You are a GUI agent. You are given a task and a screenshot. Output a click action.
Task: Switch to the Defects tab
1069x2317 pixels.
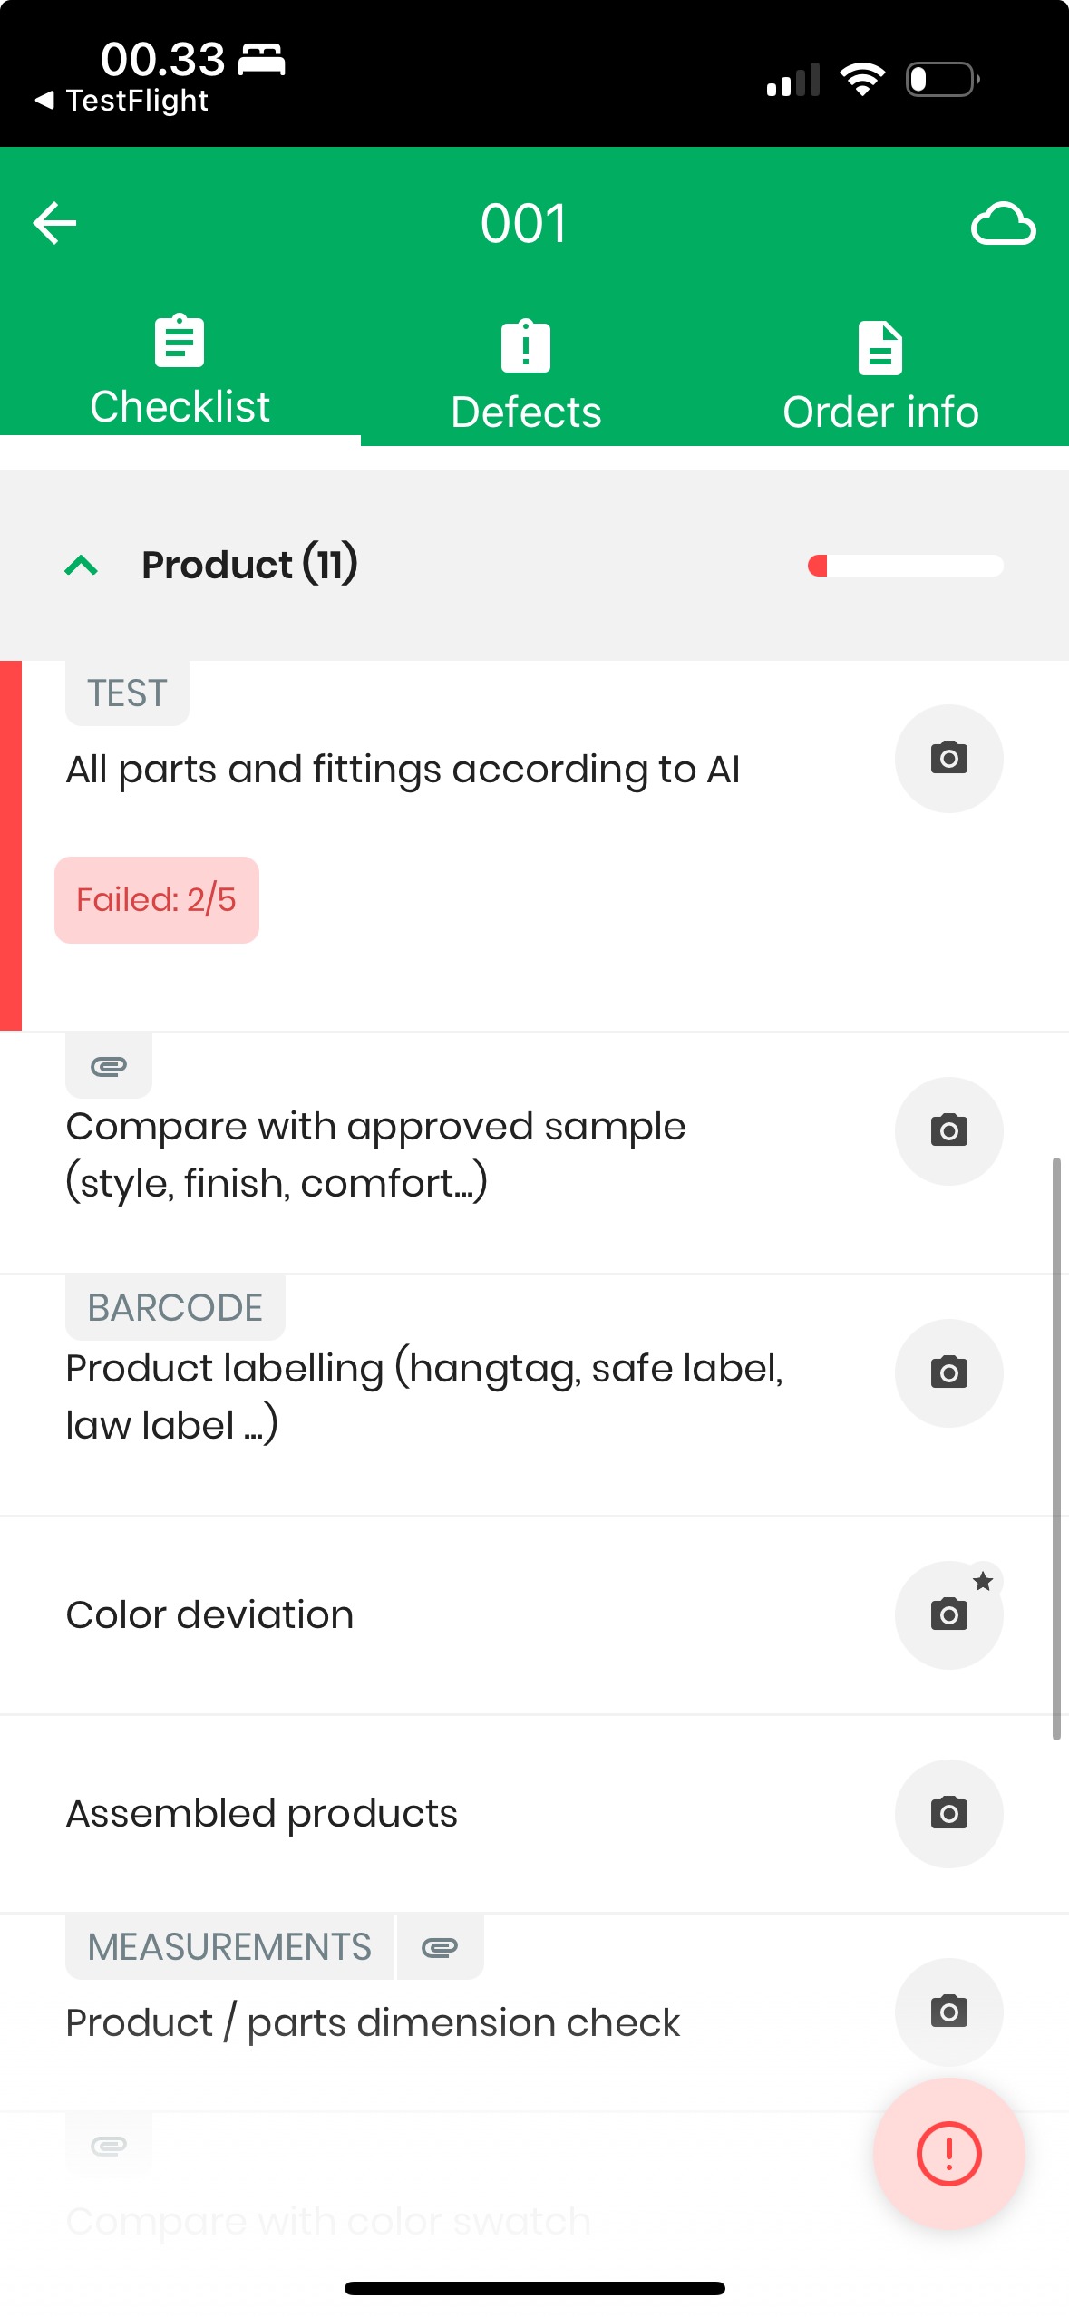[526, 375]
